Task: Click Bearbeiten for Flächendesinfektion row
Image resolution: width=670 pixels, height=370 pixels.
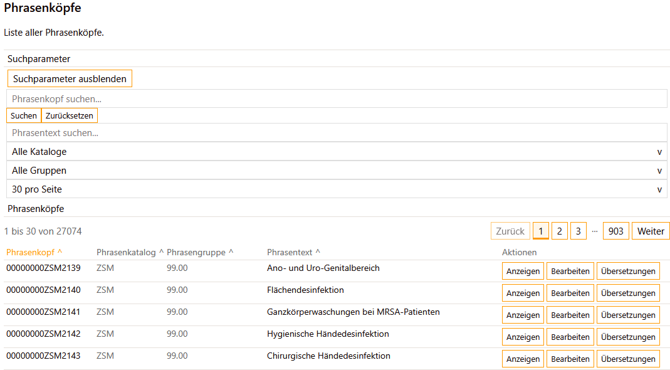Action: tap(570, 293)
